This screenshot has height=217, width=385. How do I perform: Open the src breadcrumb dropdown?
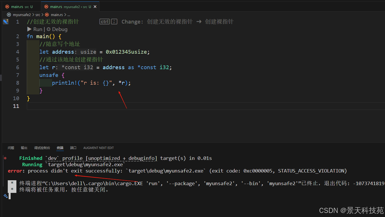pyautogui.click(x=38, y=14)
